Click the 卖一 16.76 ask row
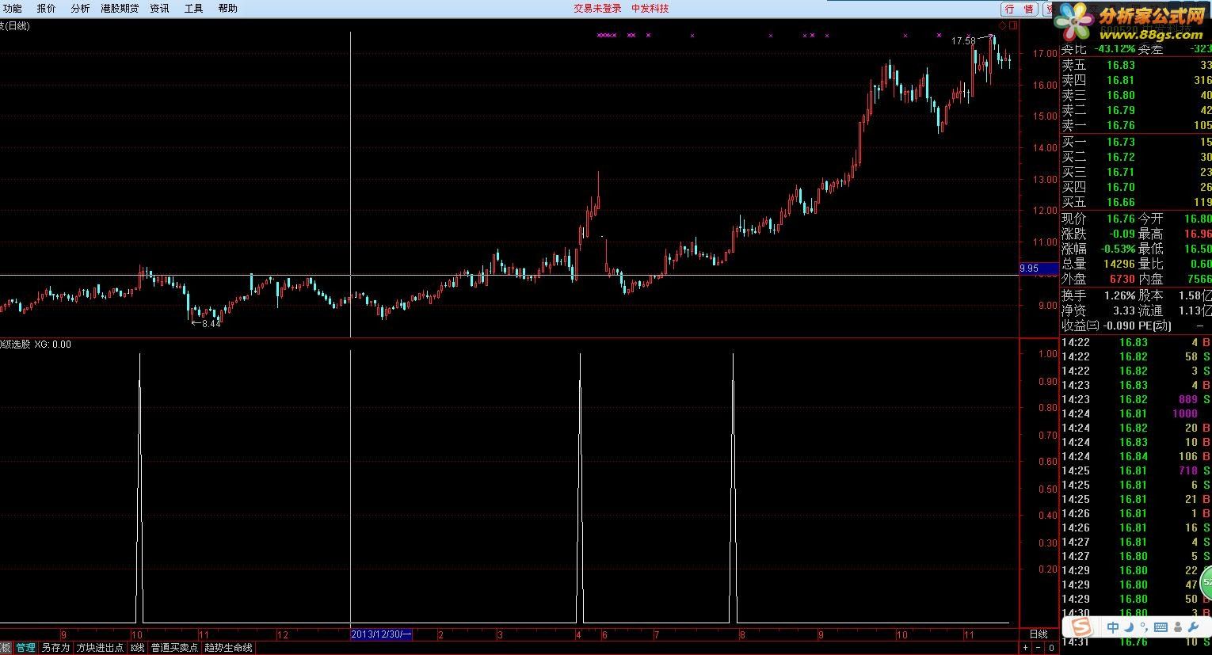The width and height of the screenshot is (1212, 655). pyautogui.click(x=1136, y=125)
